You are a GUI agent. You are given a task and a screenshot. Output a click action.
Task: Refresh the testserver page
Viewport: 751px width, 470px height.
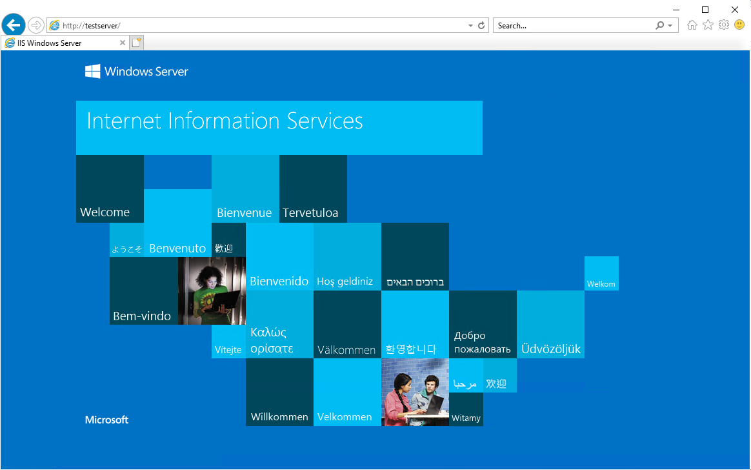pyautogui.click(x=481, y=25)
